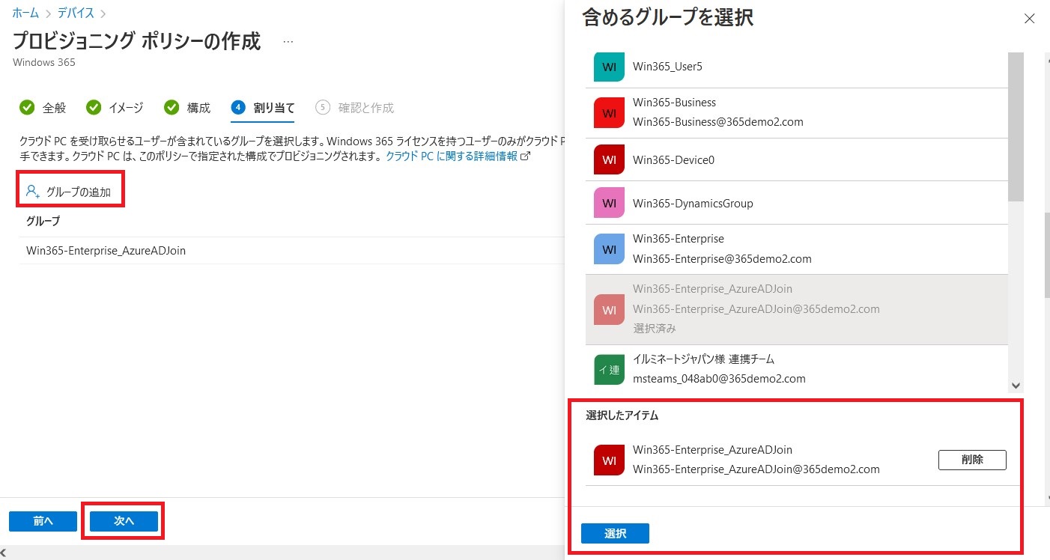Click the faded WI avatar of the 選択済み entry
Viewport: 1050px width, 560px height.
(x=609, y=309)
